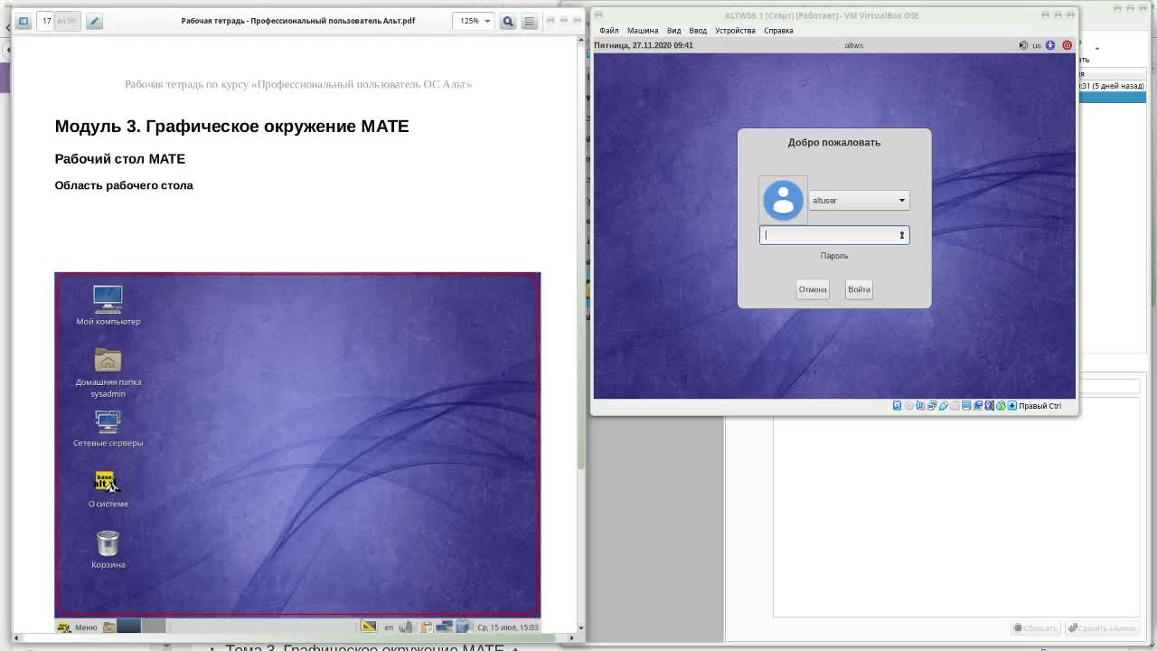1157x651 pixels.
Task: Click the Сбросить button in background window
Action: tap(1035, 628)
